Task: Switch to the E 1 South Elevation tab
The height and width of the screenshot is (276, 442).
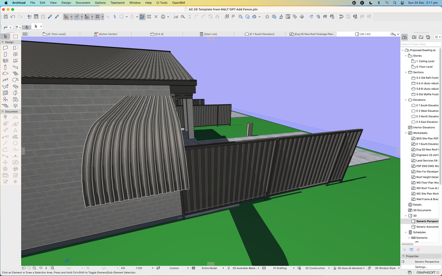Action: [262, 34]
